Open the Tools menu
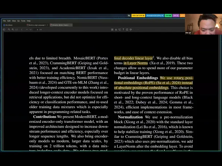The height and width of the screenshot is (166, 222). click(x=23, y=21)
